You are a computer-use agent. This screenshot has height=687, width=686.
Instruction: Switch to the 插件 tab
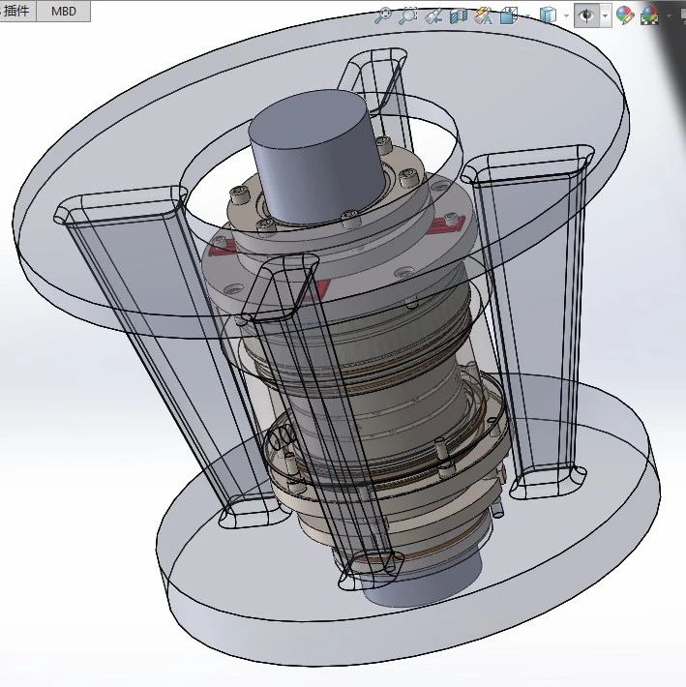[16, 11]
